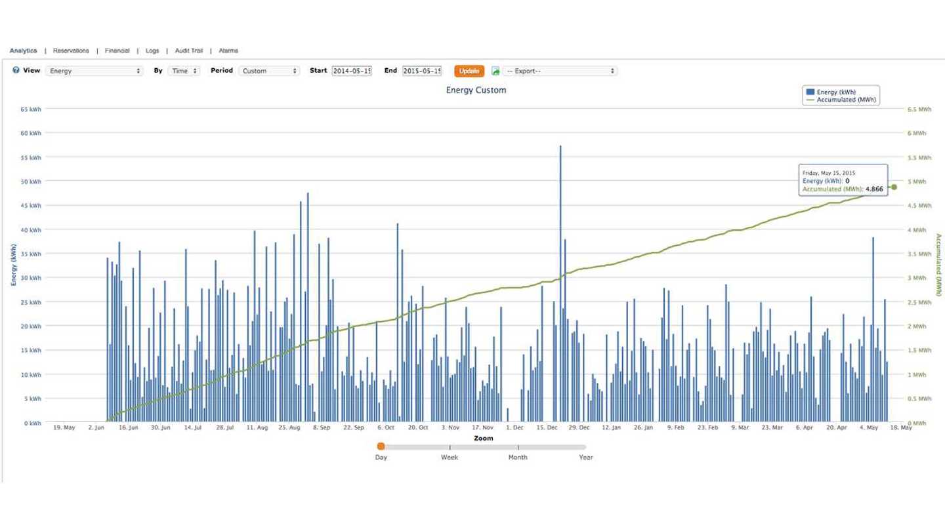Toggle Accumulated (MWh) line in the legend

(x=841, y=100)
